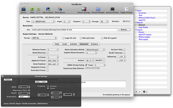Viewport: 173px width, 108px height.
Task: Click the Width stepper in Picture Settings
Action: click(x=29, y=87)
